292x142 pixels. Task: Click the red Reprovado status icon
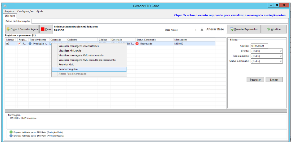pyautogui.click(x=137, y=44)
